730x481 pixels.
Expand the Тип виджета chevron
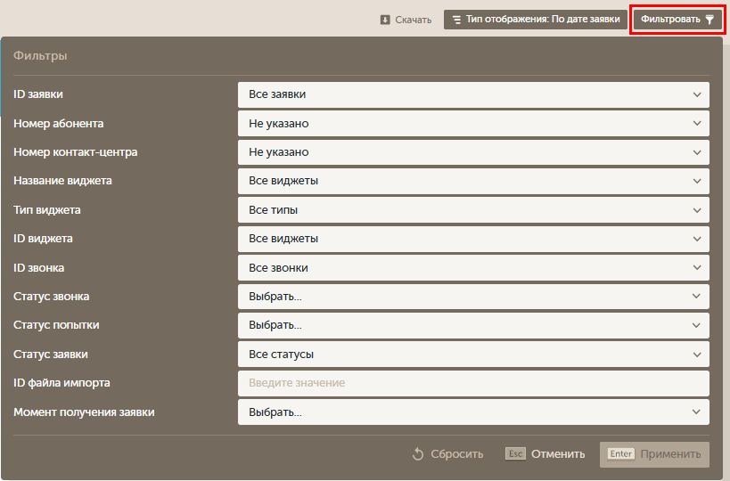pyautogui.click(x=697, y=210)
